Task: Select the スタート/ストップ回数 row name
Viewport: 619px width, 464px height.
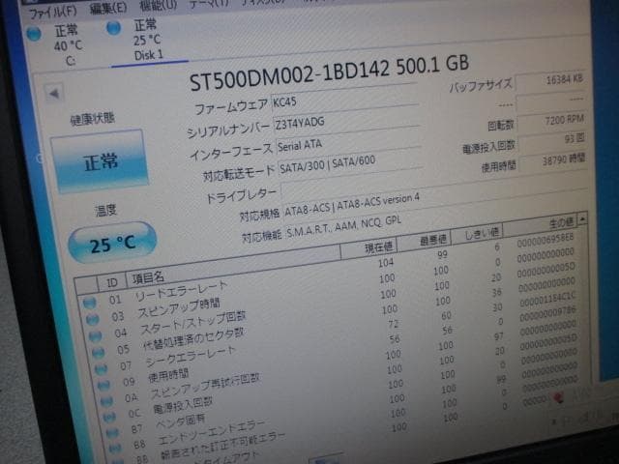Action: 193,323
